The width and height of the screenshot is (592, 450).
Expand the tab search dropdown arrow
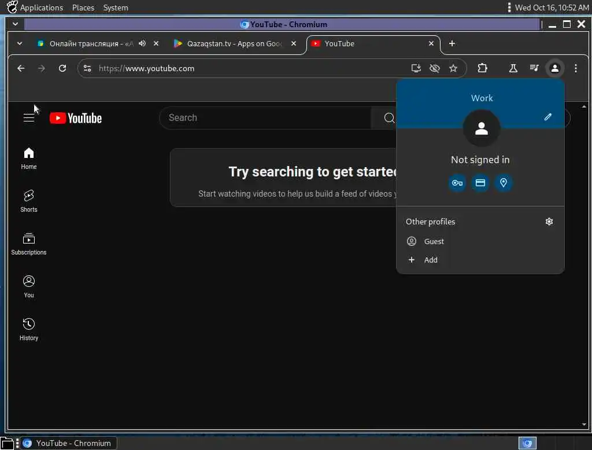(x=20, y=43)
